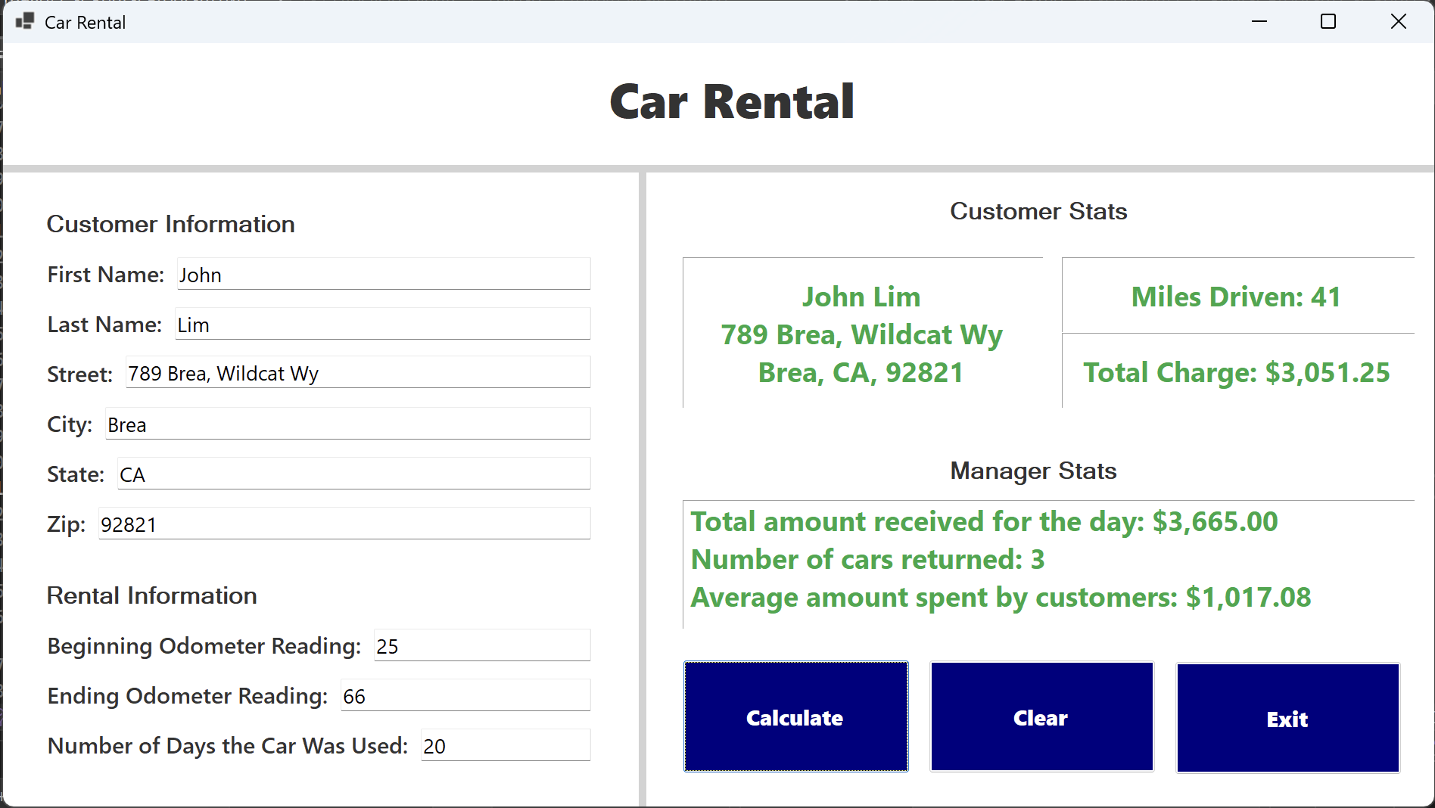The image size is (1435, 808).
Task: Focus the Number of Days field
Action: 505,746
